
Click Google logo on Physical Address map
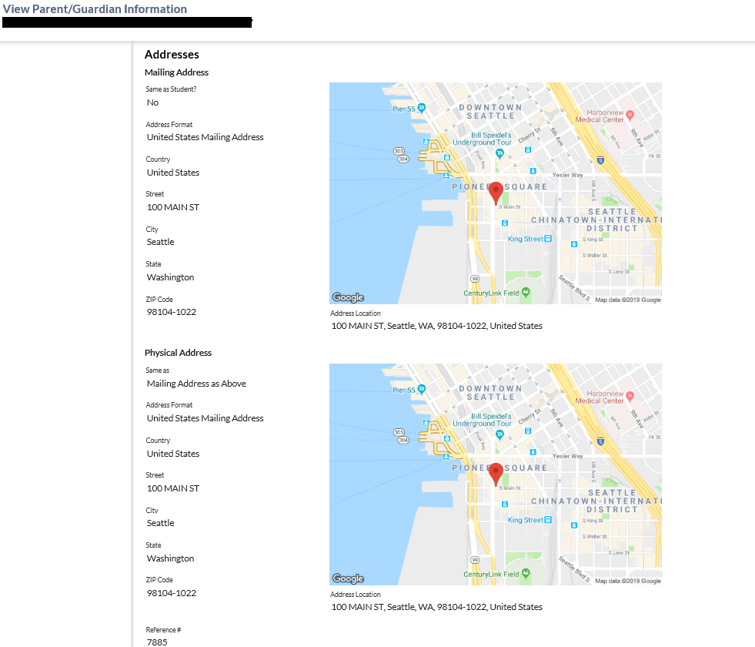(348, 578)
